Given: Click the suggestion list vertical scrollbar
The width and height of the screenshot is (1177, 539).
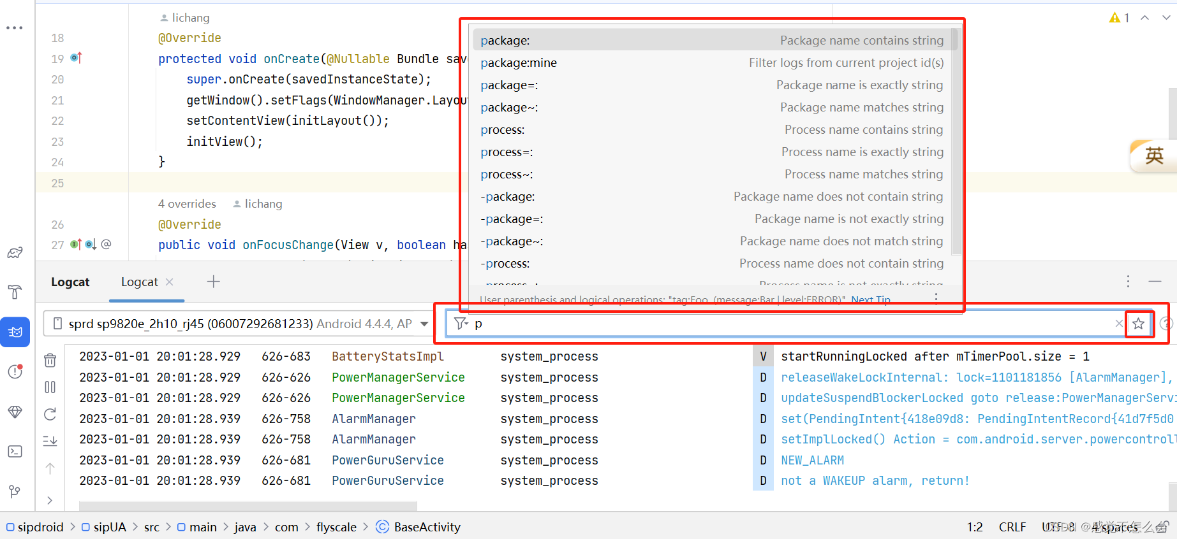Looking at the screenshot, I should (x=955, y=141).
